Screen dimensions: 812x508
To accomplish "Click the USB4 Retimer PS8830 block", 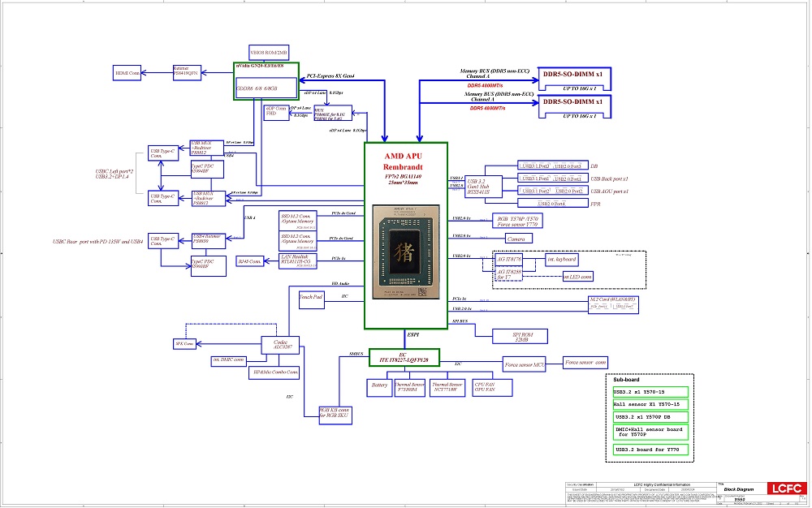I will click(209, 239).
